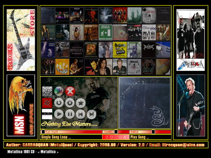Screen dimensions: 211x158
Task: Click the red X close icon
Action: [x=70, y=91]
